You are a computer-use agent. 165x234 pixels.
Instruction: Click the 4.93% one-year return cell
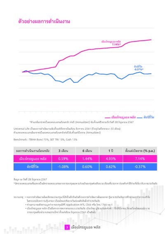[x=111, y=159]
